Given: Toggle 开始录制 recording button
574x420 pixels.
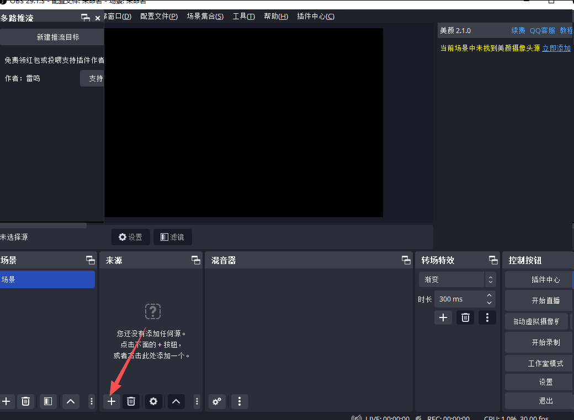Looking at the screenshot, I should point(545,342).
